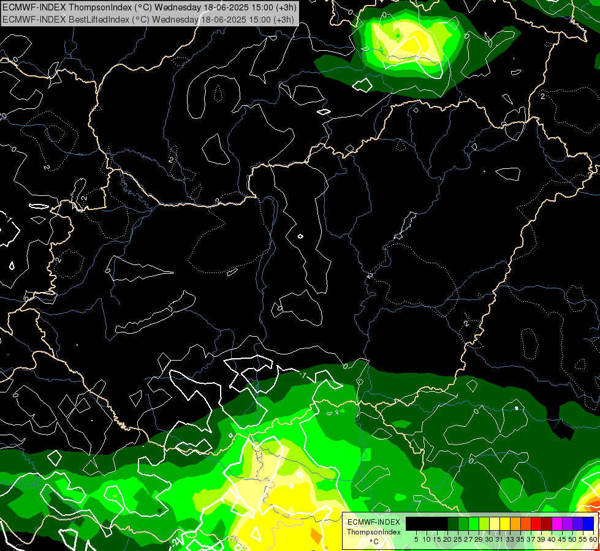The width and height of the screenshot is (600, 551).
Task: Click the blue 55–60 legend swatch
Action: 588,524
